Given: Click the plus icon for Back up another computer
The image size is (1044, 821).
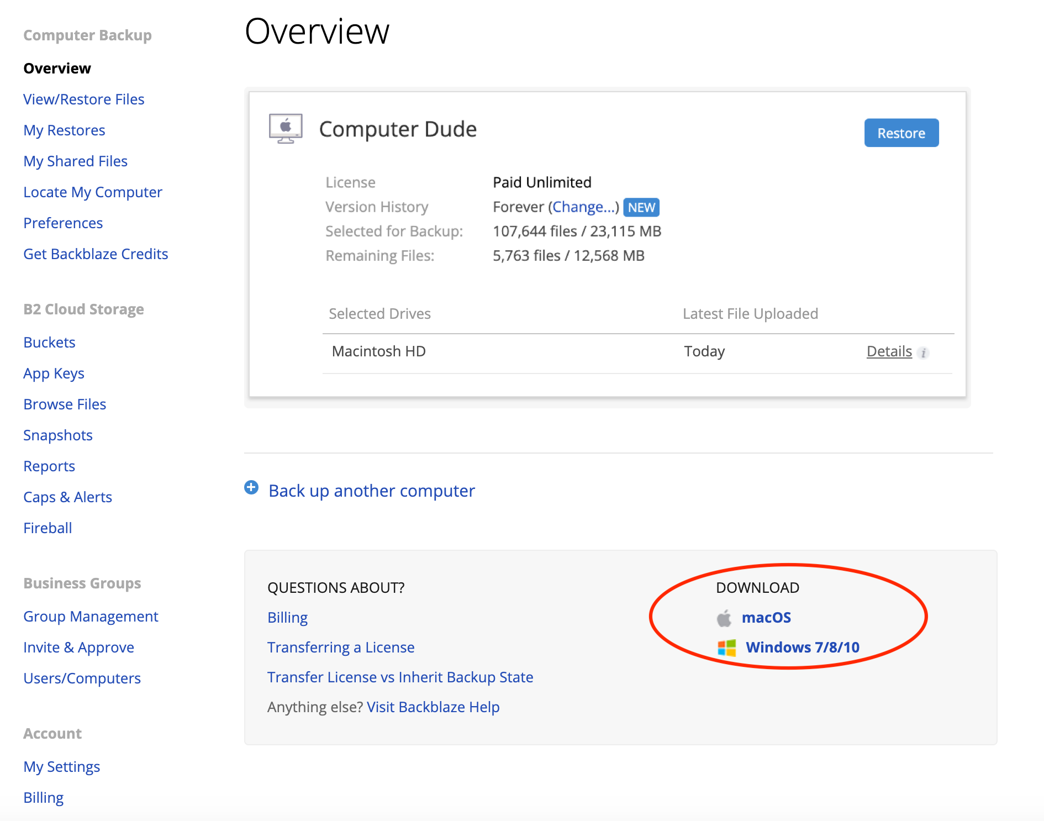Looking at the screenshot, I should [251, 487].
